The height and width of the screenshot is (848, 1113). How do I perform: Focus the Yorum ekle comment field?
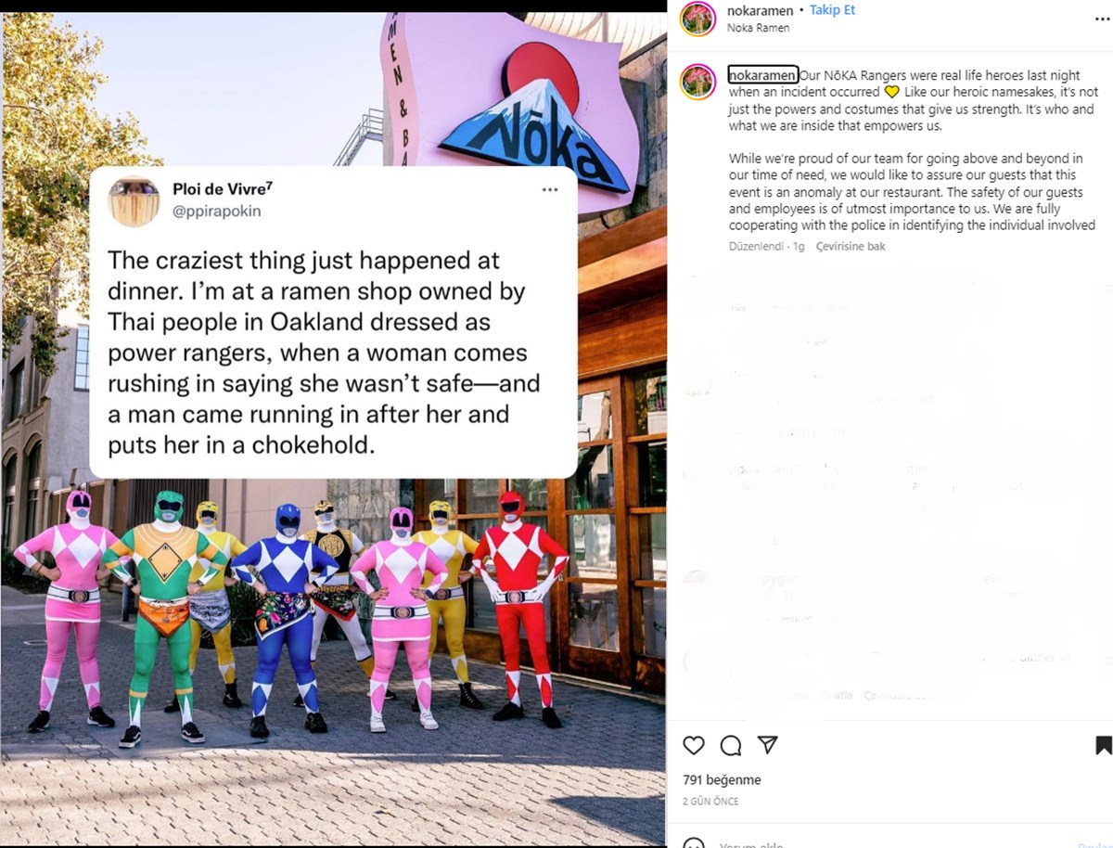pos(890,844)
